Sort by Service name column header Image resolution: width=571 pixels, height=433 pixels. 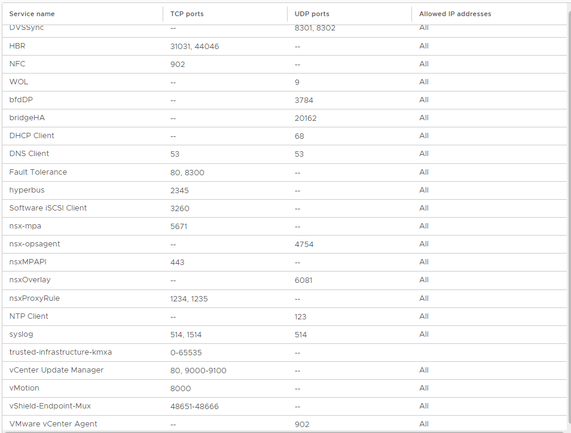pos(32,14)
